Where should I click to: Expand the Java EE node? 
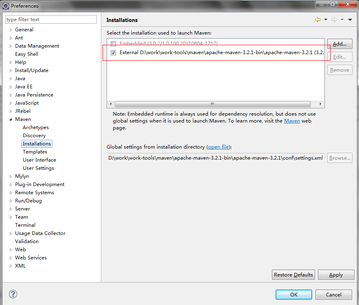11,87
